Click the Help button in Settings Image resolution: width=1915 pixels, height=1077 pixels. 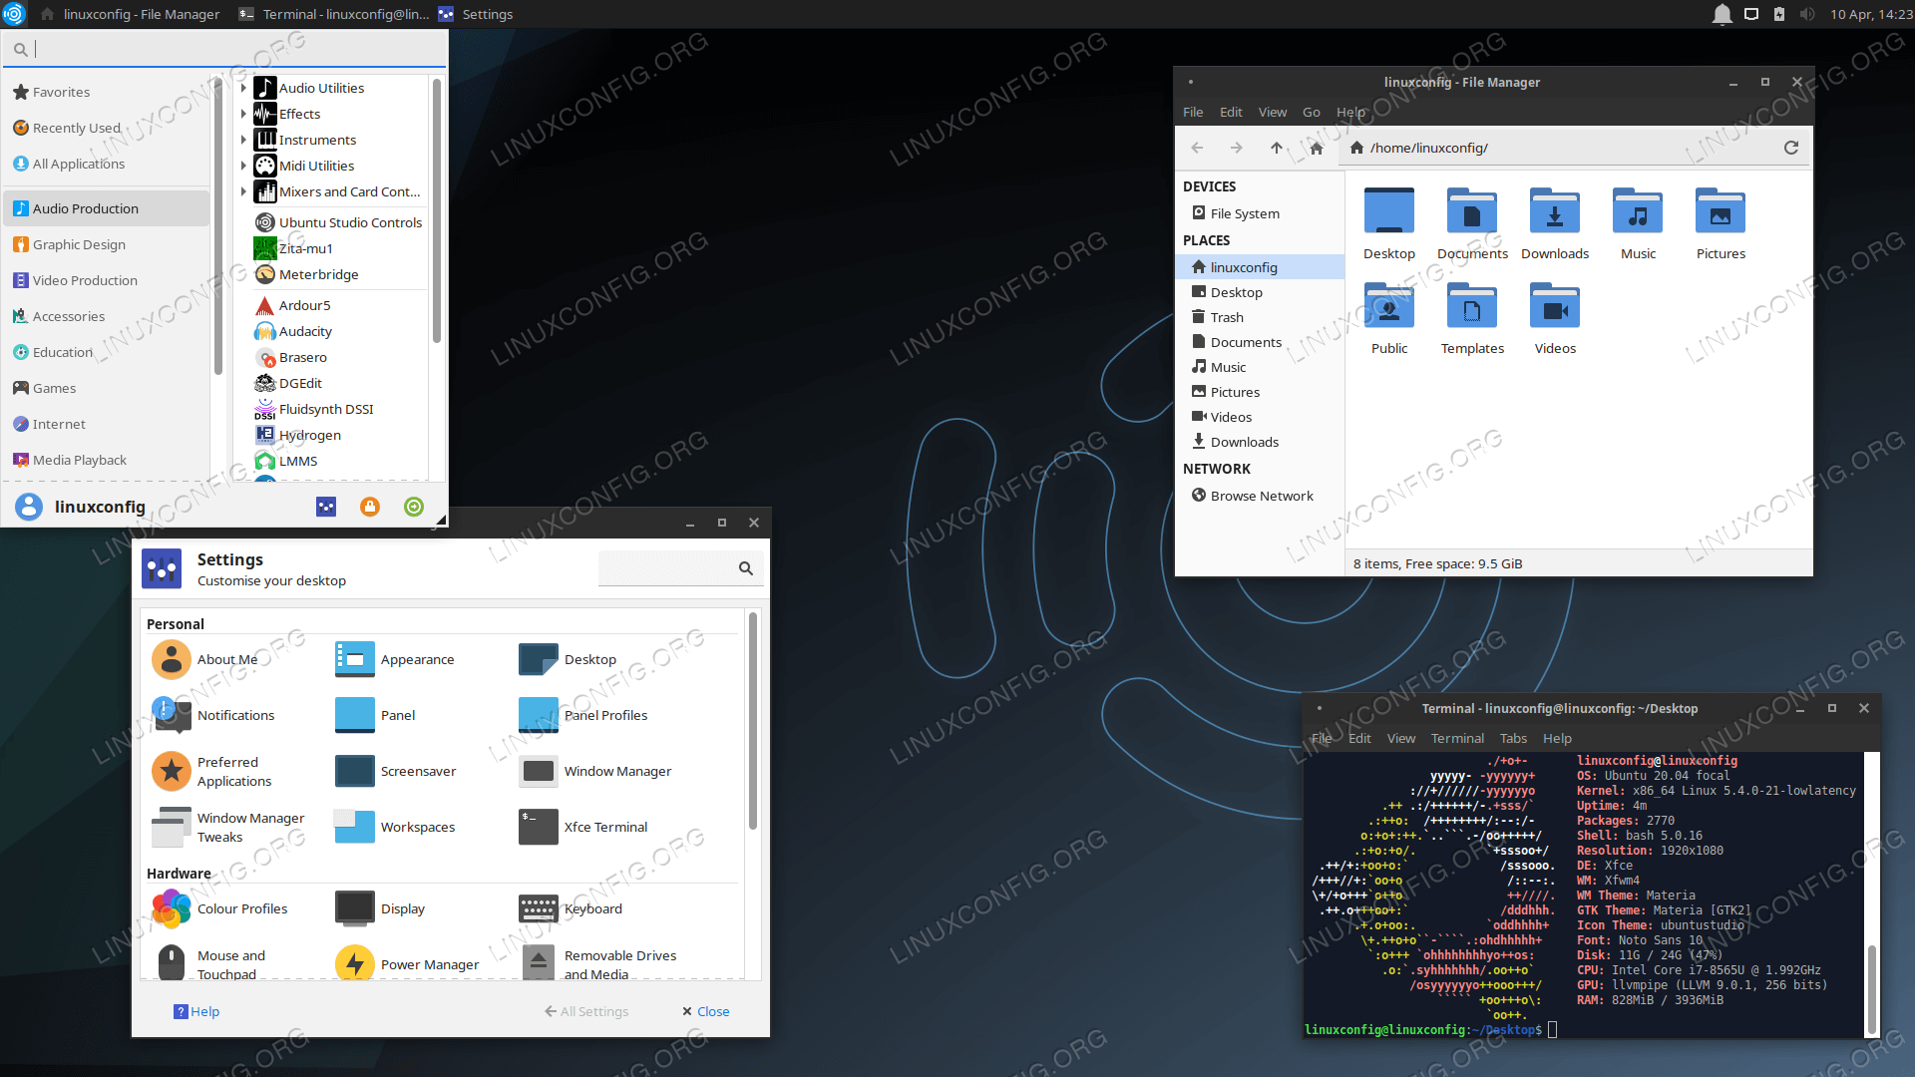196,1011
